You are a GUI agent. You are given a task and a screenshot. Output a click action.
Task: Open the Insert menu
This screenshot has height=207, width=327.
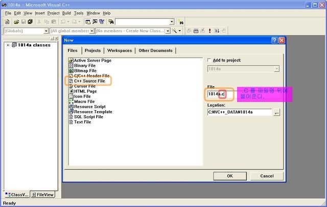pyautogui.click(x=40, y=13)
